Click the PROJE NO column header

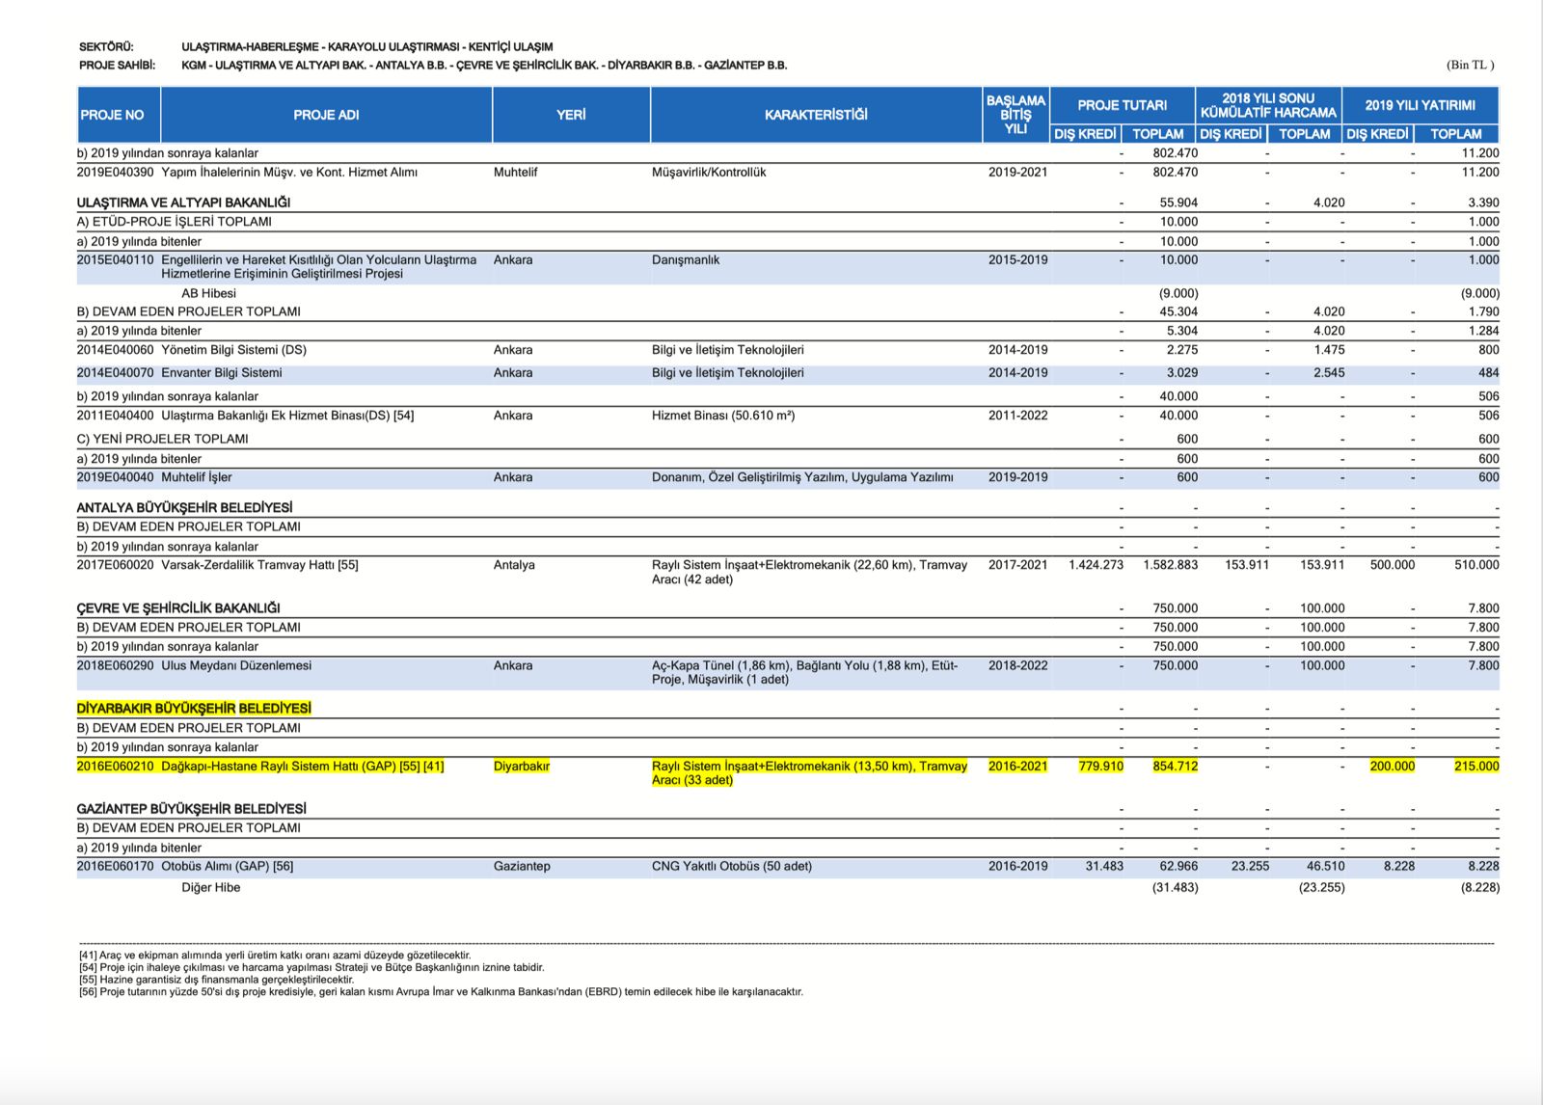(113, 115)
